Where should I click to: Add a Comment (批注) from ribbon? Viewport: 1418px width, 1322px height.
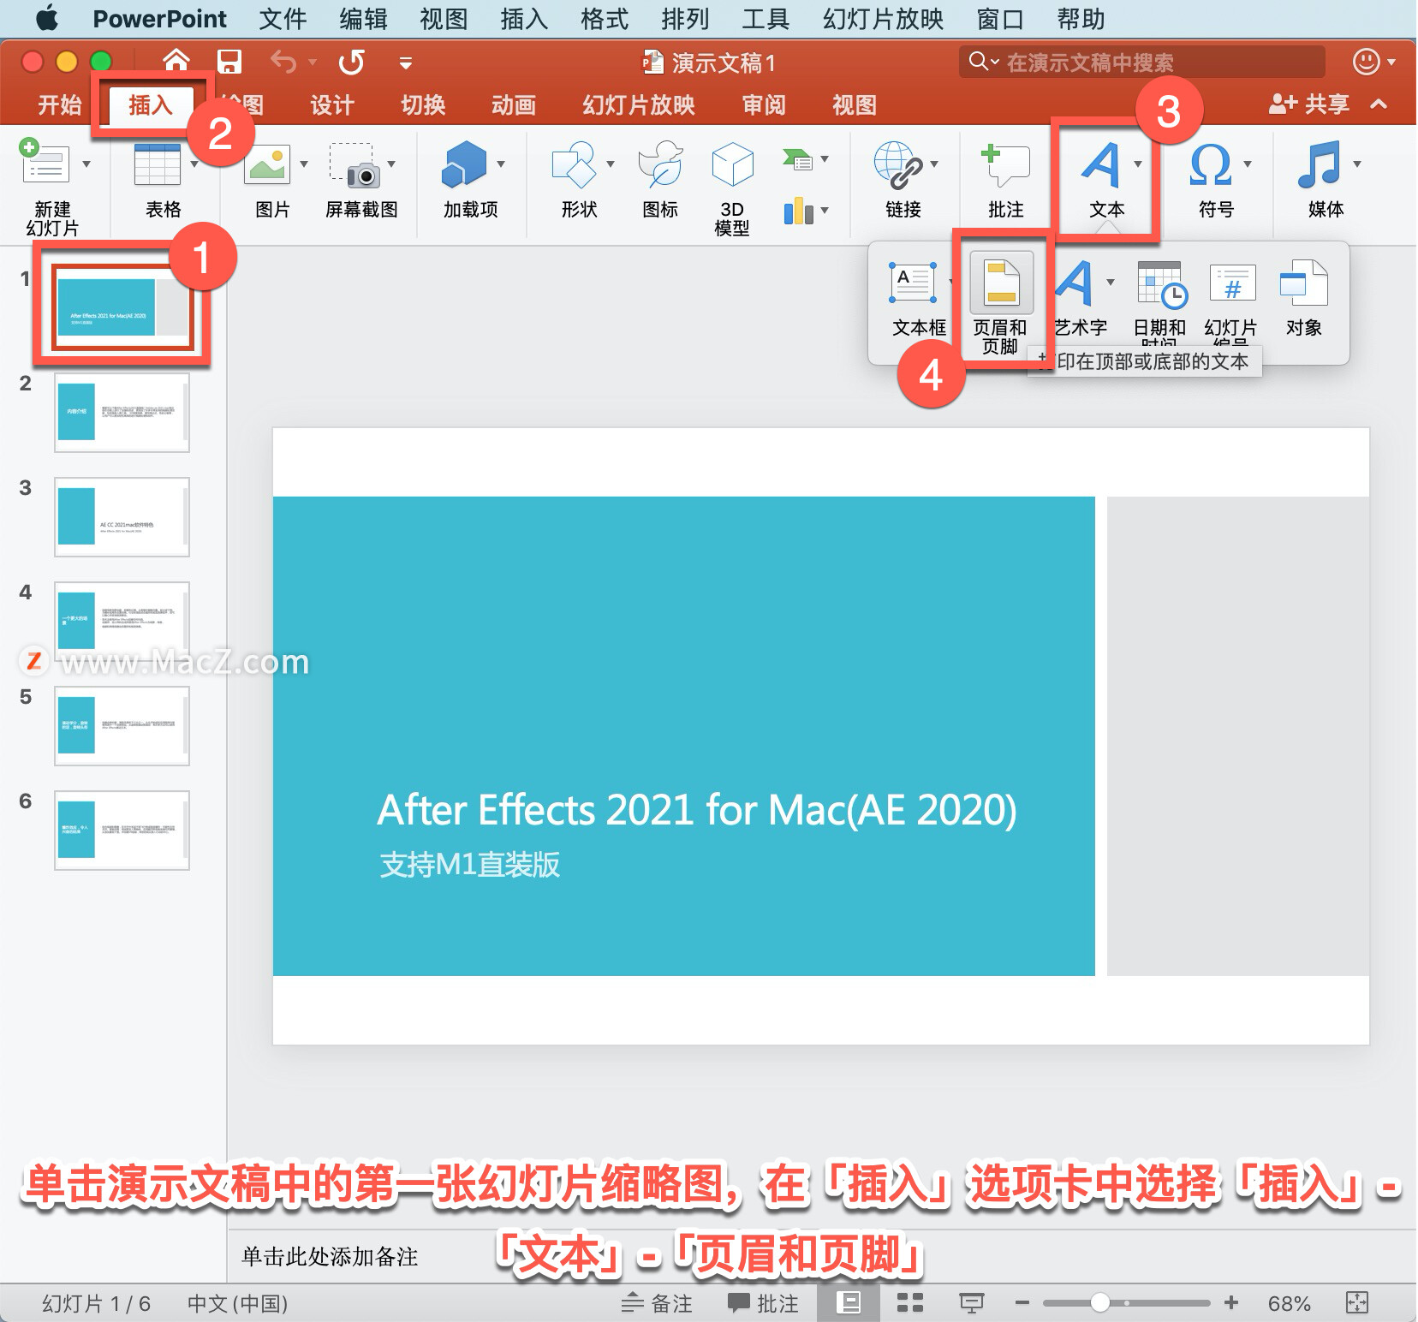pos(1005,164)
